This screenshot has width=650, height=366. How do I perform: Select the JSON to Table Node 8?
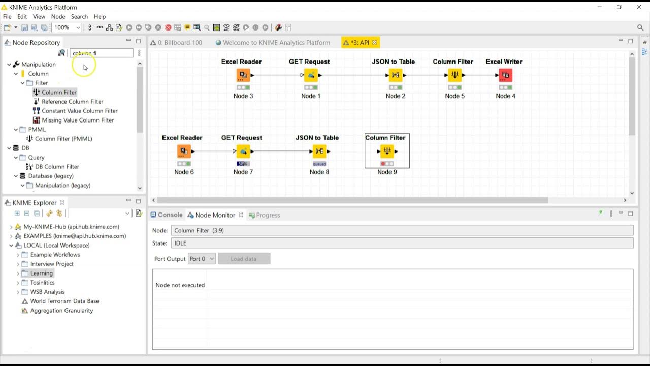319,151
